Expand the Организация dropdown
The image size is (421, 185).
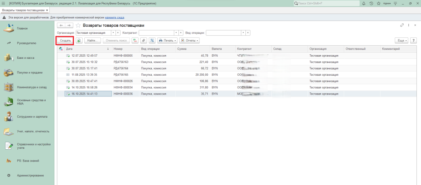(x=113, y=32)
